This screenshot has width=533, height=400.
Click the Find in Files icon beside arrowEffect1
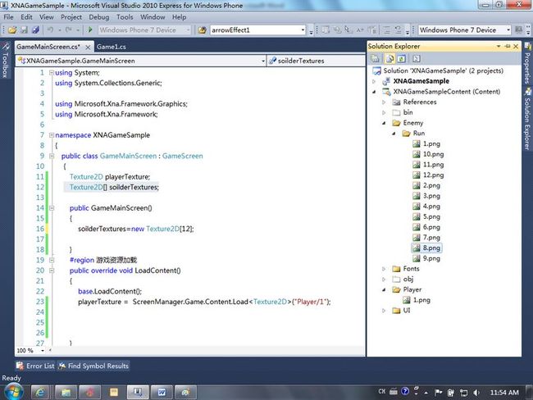click(202, 30)
